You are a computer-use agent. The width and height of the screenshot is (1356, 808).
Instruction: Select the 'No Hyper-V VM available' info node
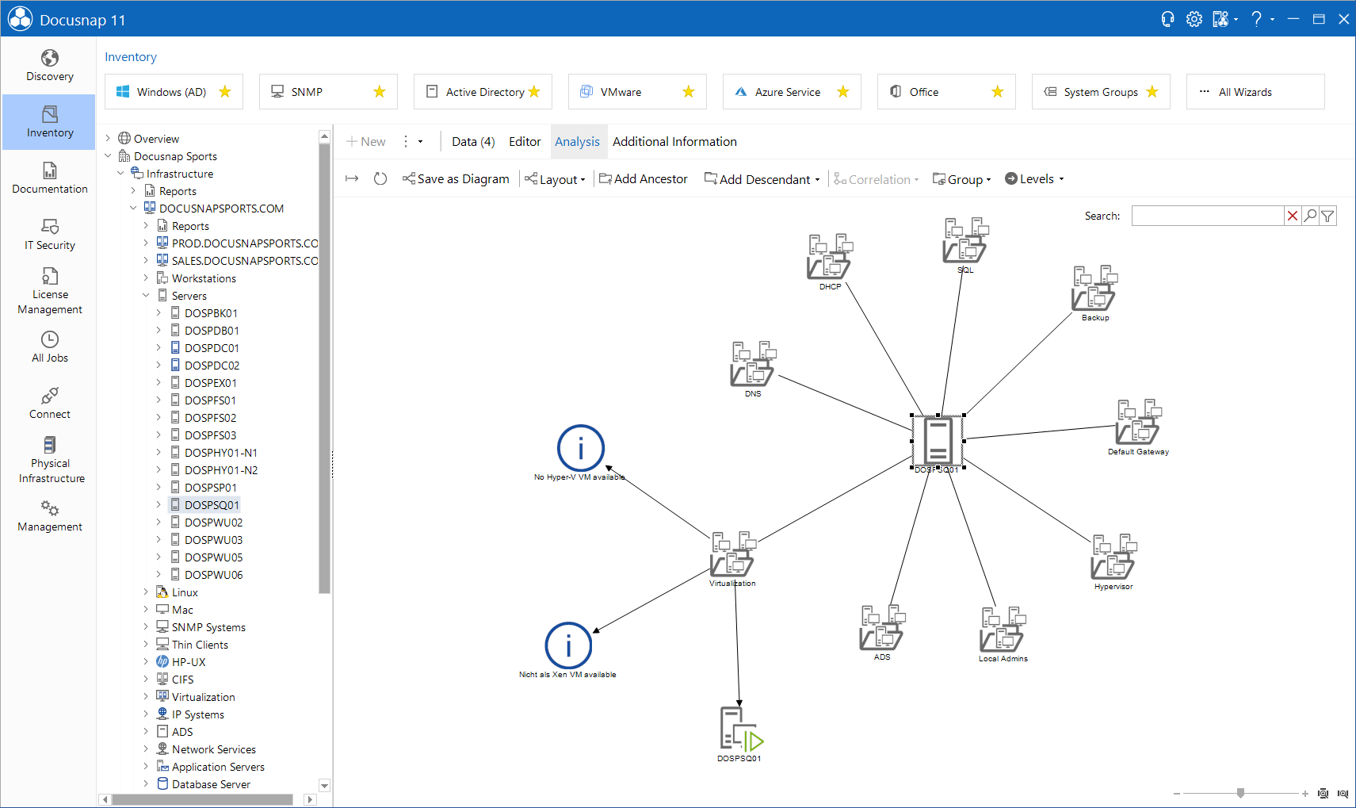(x=581, y=448)
